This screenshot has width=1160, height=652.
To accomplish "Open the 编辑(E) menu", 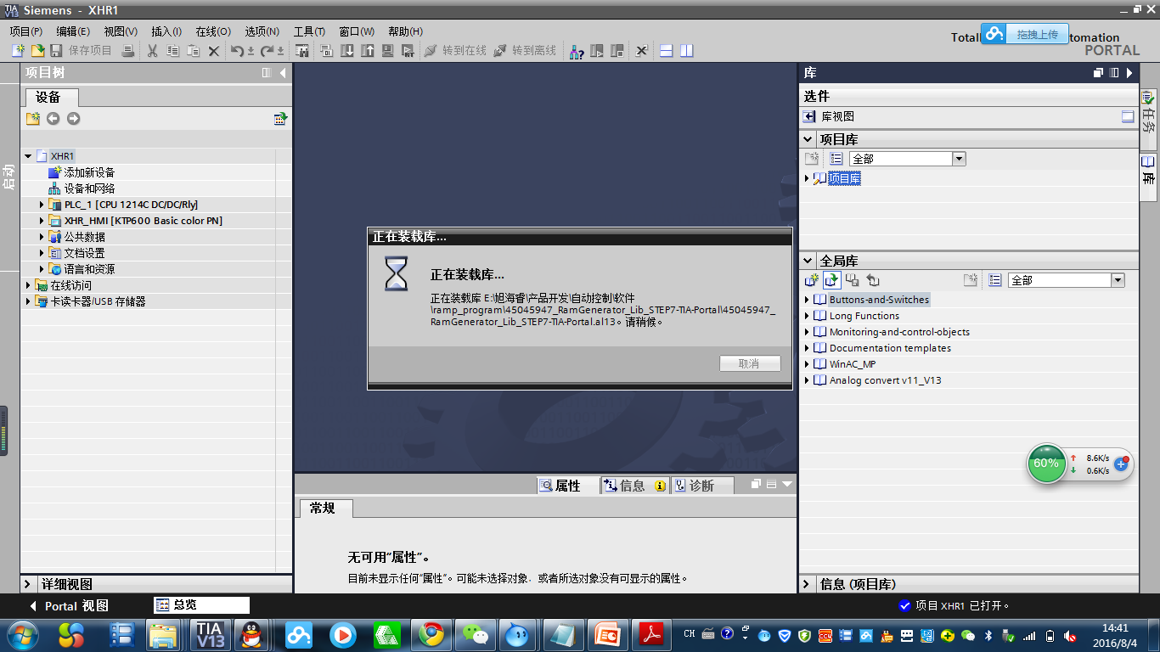I will (73, 31).
